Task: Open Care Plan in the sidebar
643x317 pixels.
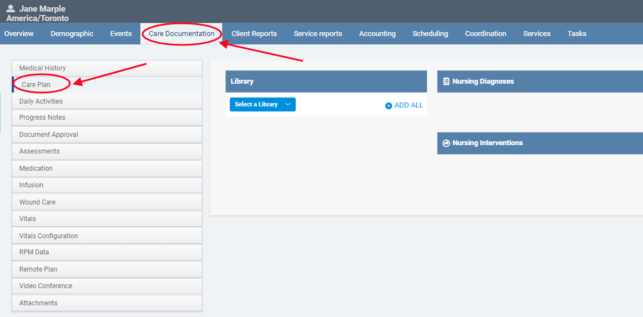Action: [36, 85]
